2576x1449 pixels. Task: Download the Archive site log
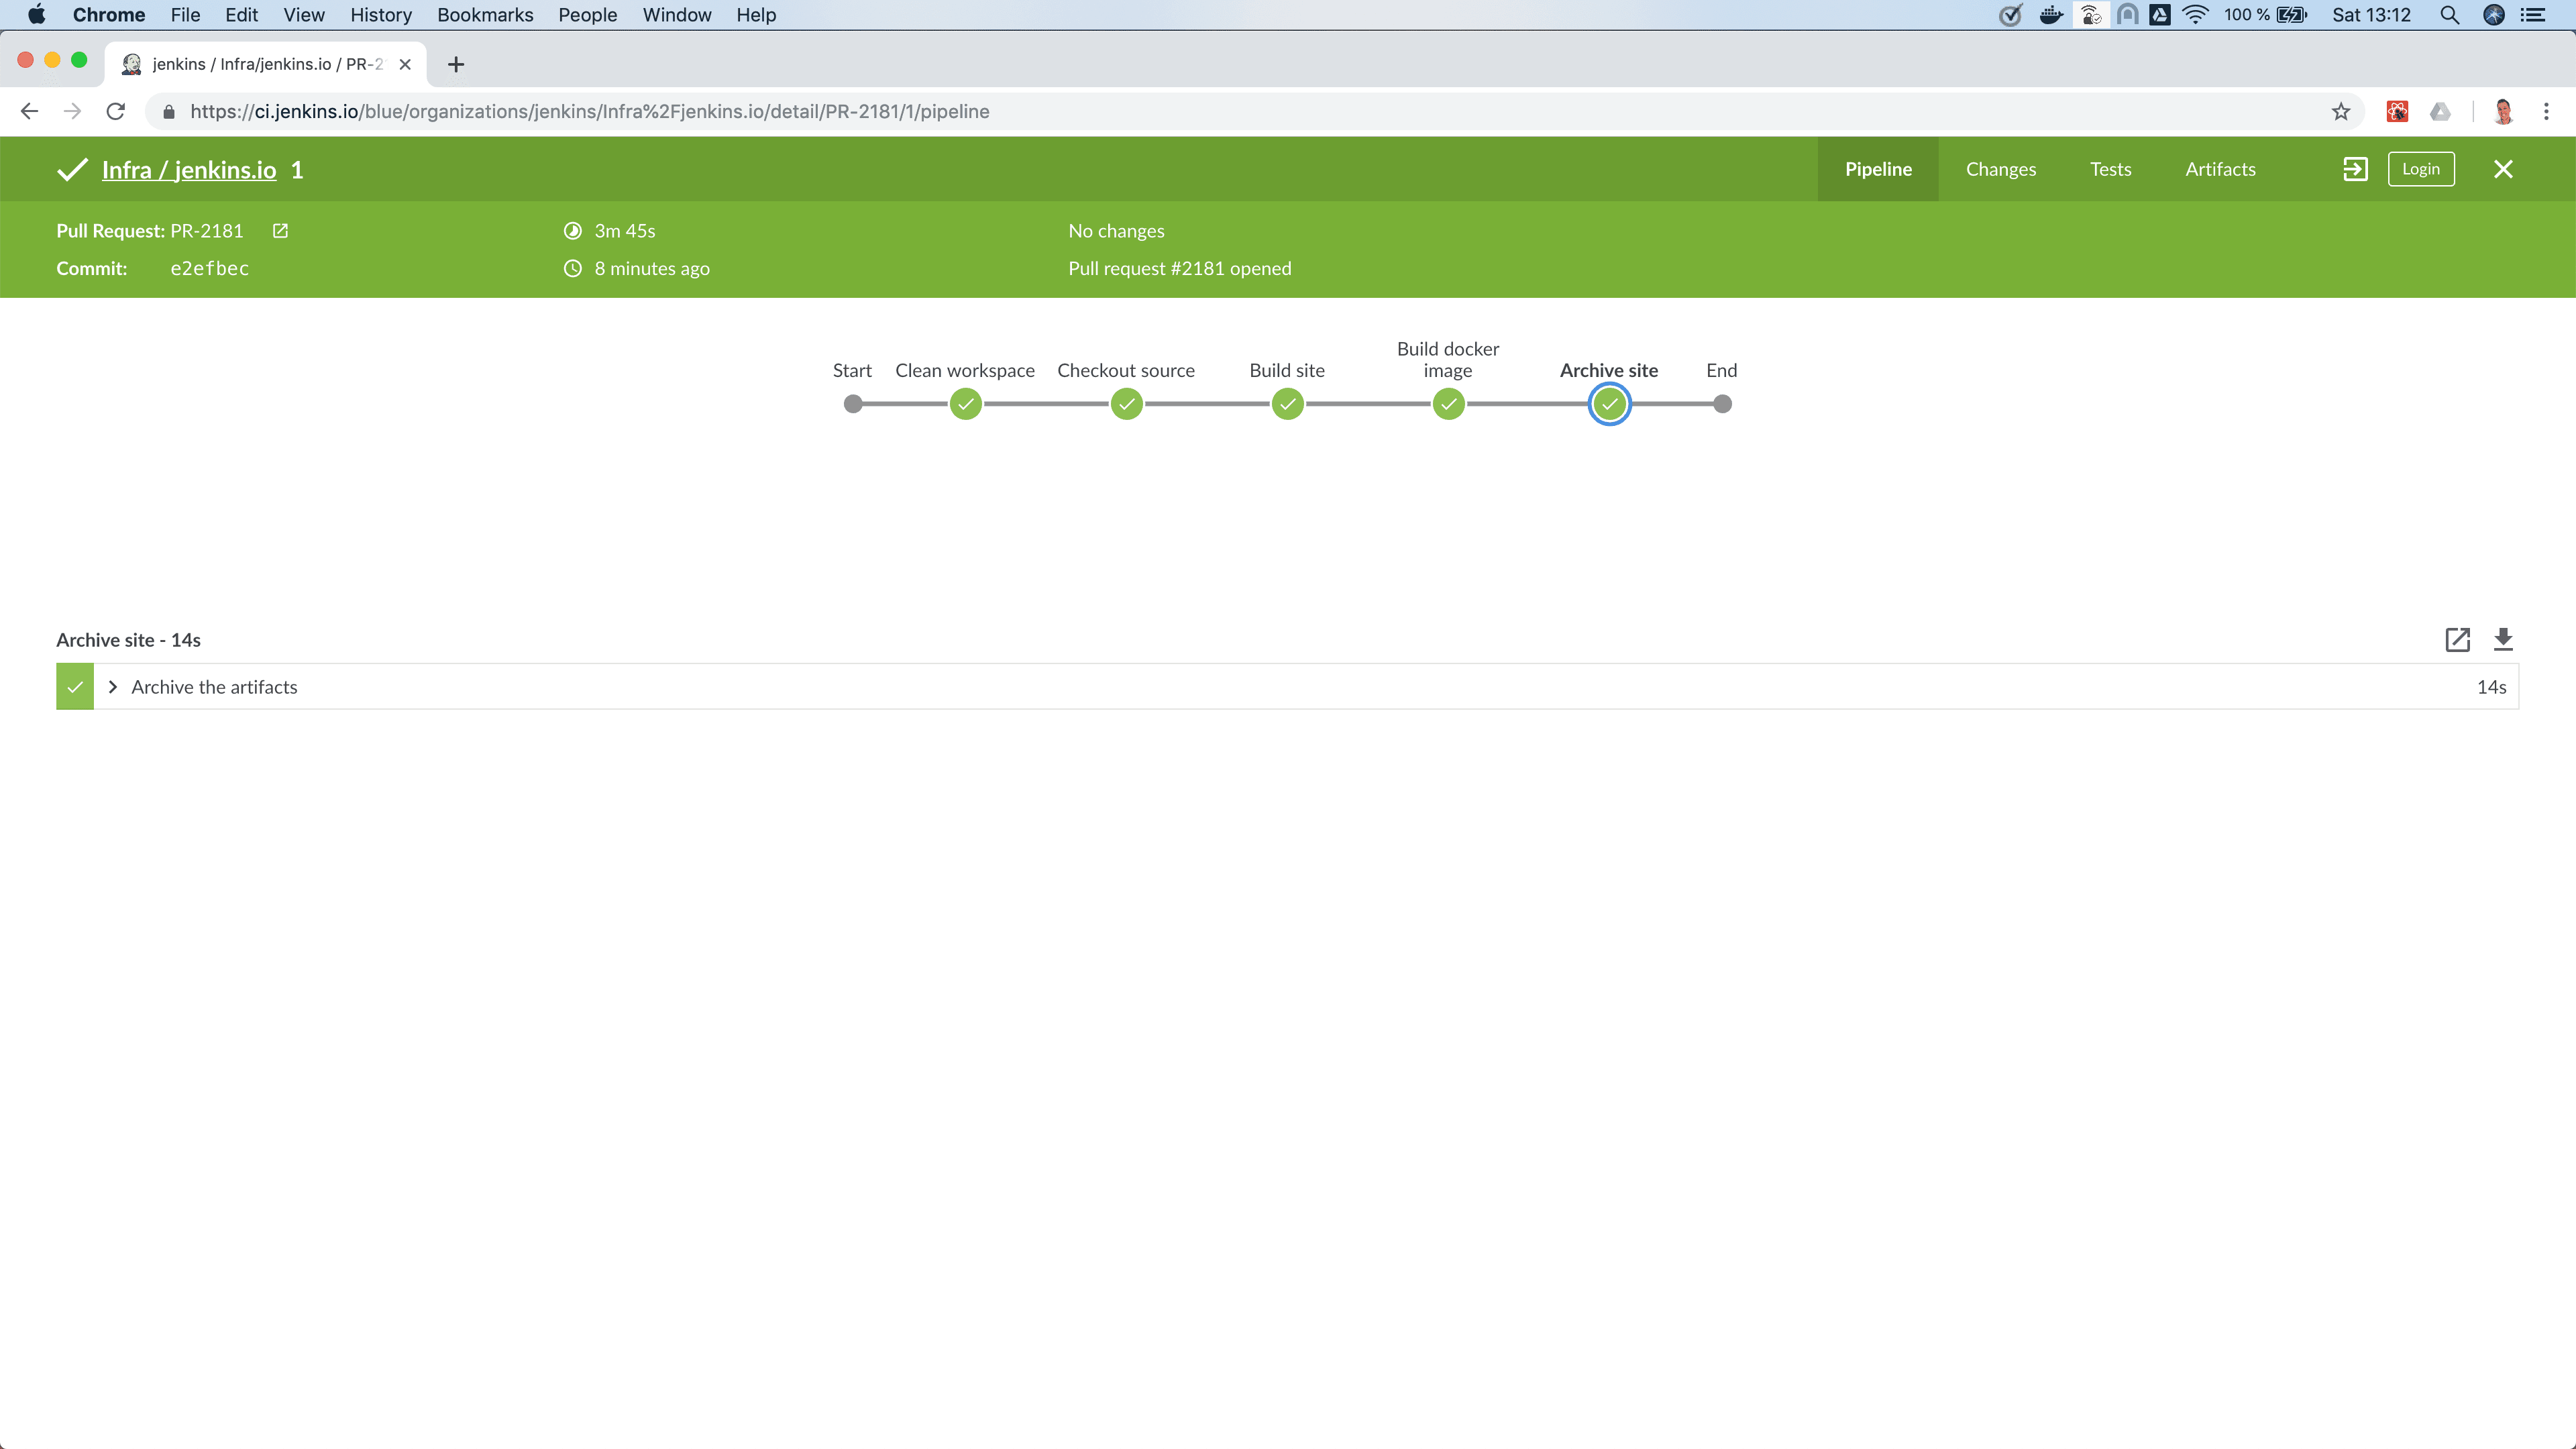tap(2503, 640)
